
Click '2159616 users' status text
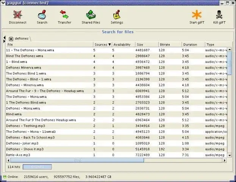36,177
